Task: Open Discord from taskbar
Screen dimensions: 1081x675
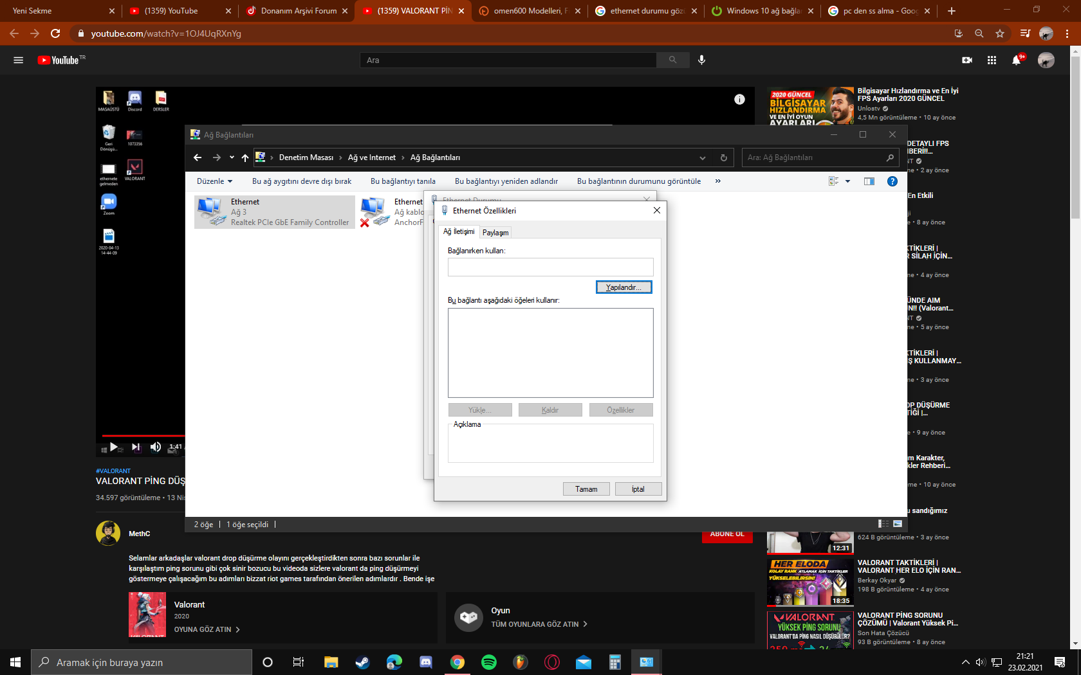Action: pyautogui.click(x=425, y=662)
